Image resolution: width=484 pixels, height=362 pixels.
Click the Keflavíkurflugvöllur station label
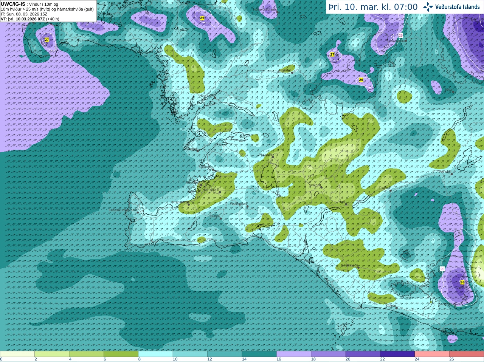(123, 210)
